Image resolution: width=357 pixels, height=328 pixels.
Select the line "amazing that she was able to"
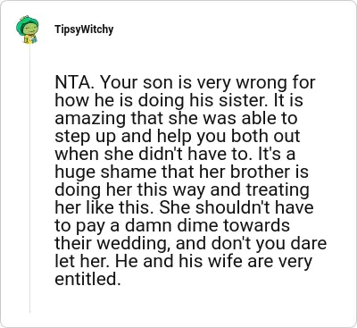pos(176,118)
